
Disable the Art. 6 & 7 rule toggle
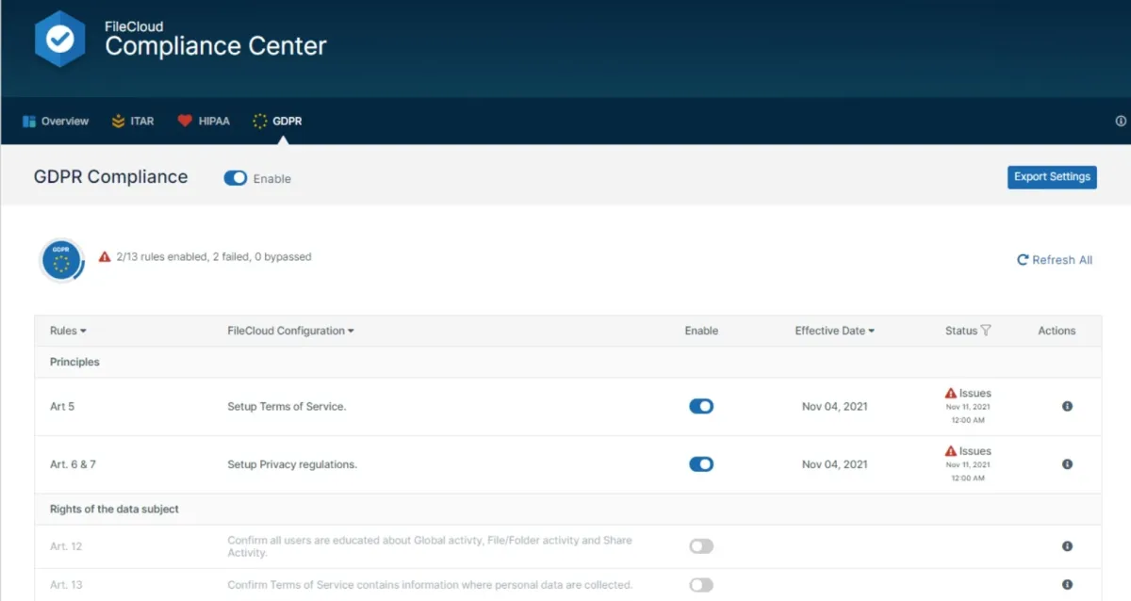[x=701, y=464]
